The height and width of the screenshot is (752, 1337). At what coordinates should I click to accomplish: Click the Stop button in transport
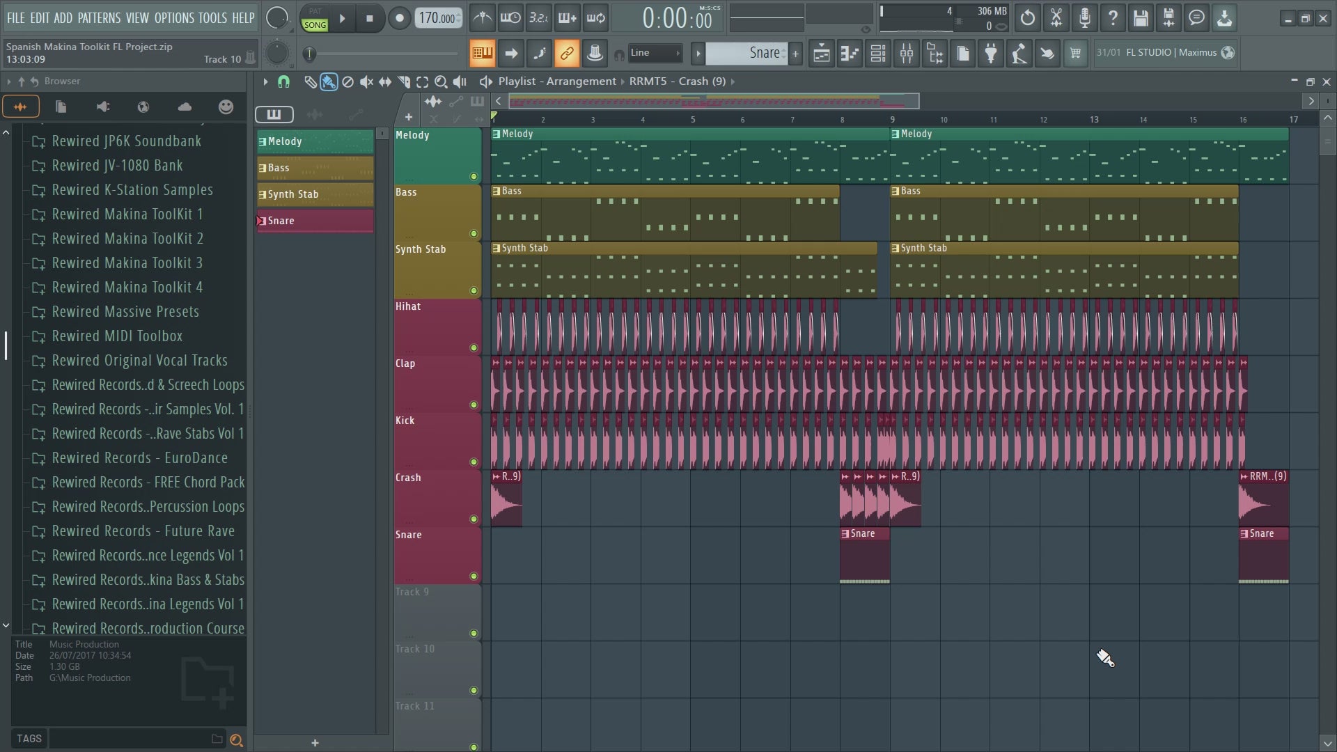point(370,19)
